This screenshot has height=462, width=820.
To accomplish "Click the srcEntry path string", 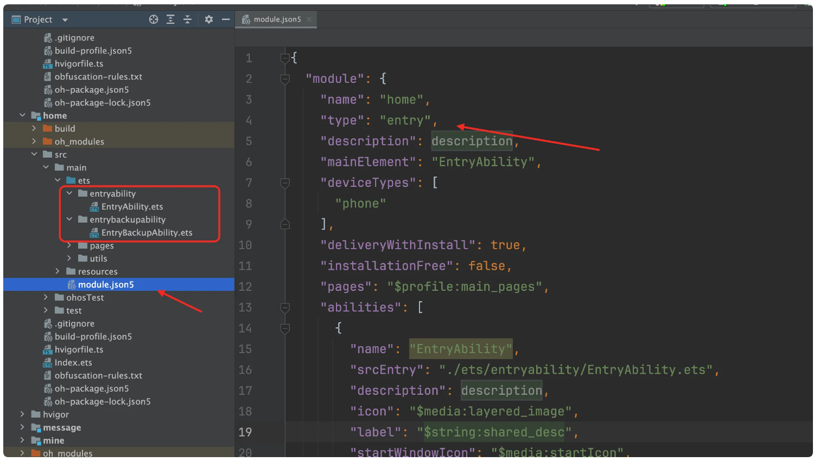I will click(575, 370).
